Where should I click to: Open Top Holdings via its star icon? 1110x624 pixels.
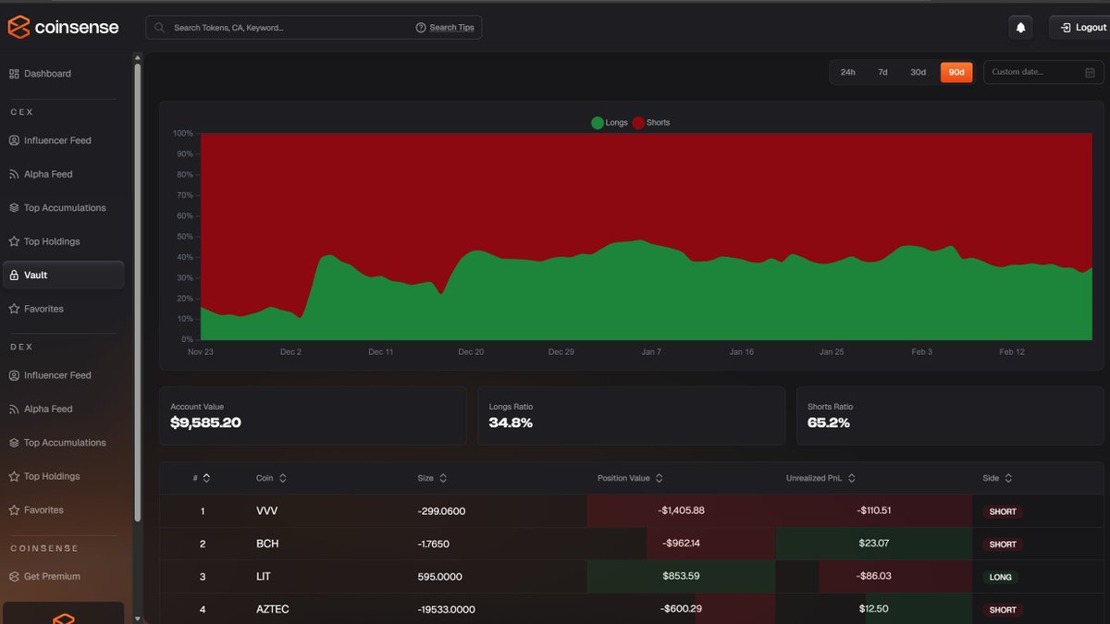click(13, 241)
